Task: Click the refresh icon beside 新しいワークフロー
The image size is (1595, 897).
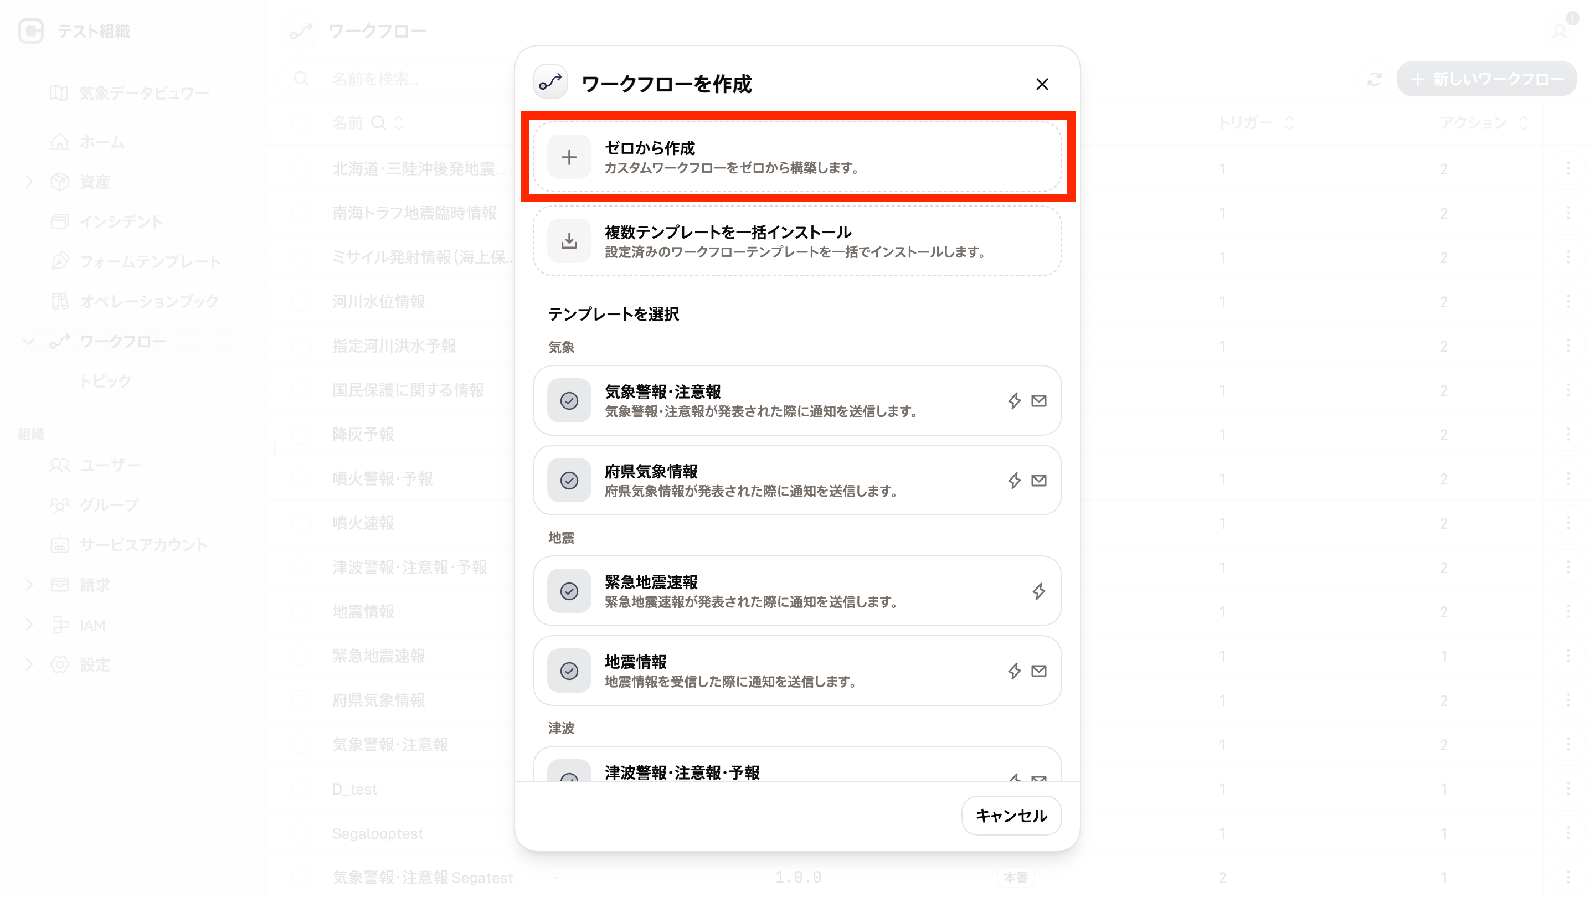Action: (1375, 79)
